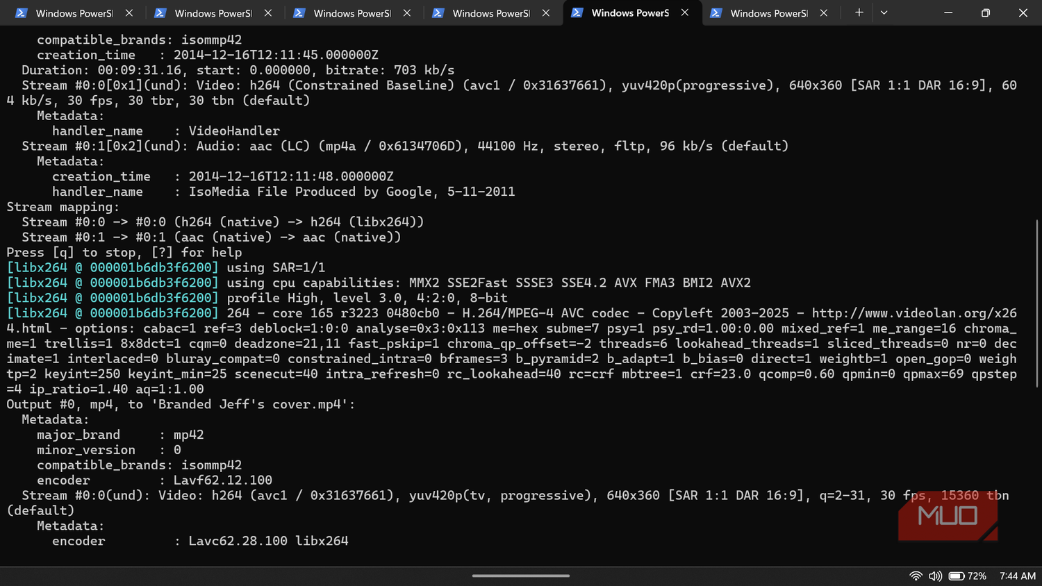Click 'handler_name : VideoHandler' text

point(166,131)
